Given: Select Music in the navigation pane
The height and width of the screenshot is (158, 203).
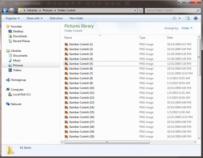Looking at the screenshot, I should (x=17, y=61).
